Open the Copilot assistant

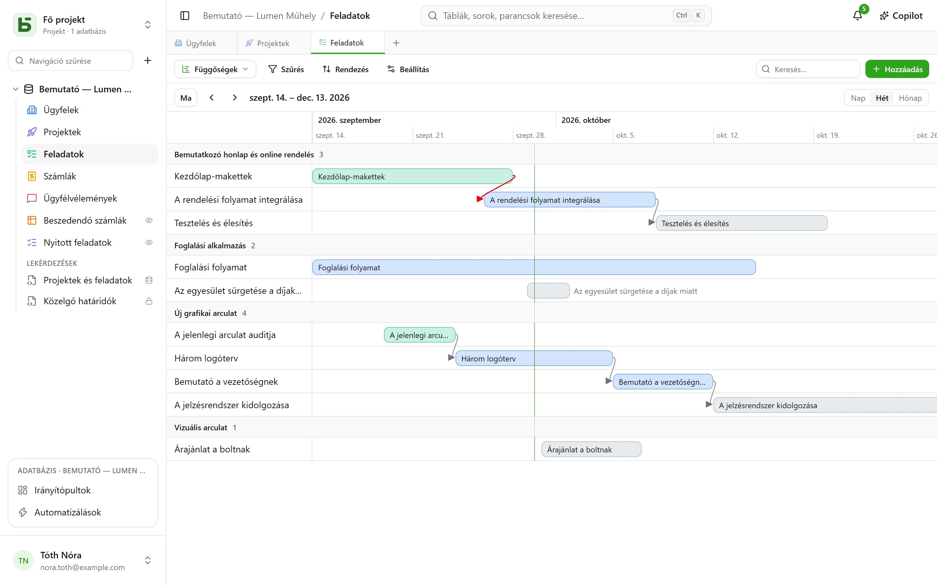[901, 16]
